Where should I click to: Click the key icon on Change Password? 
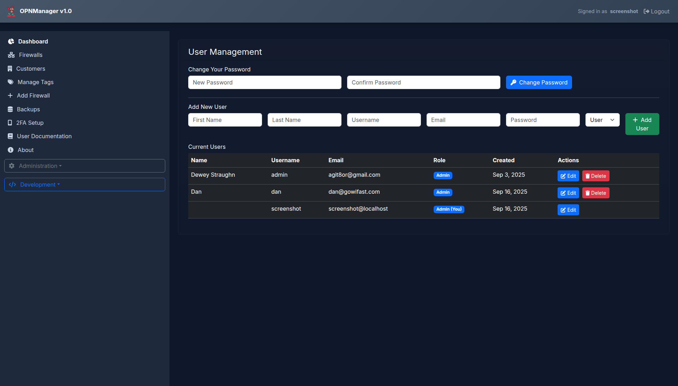[513, 82]
